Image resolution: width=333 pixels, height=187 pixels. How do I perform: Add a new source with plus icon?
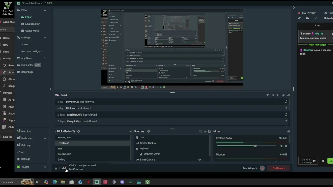tap(149, 131)
